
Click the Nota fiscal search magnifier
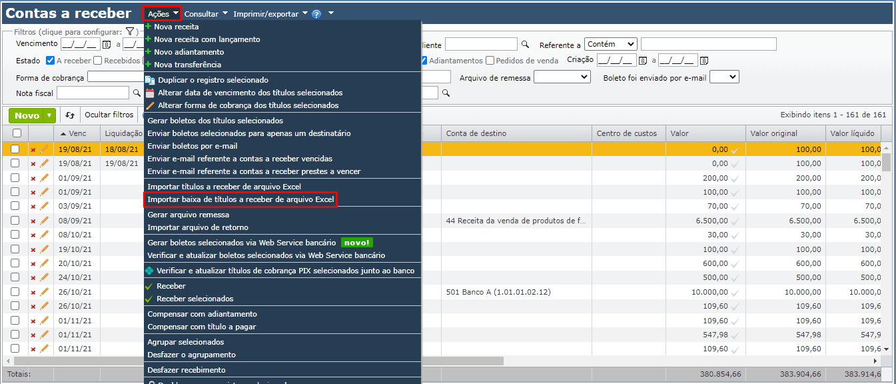[x=136, y=93]
